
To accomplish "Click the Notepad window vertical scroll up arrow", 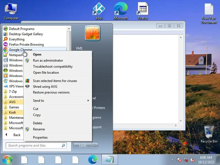I will (181, 37).
